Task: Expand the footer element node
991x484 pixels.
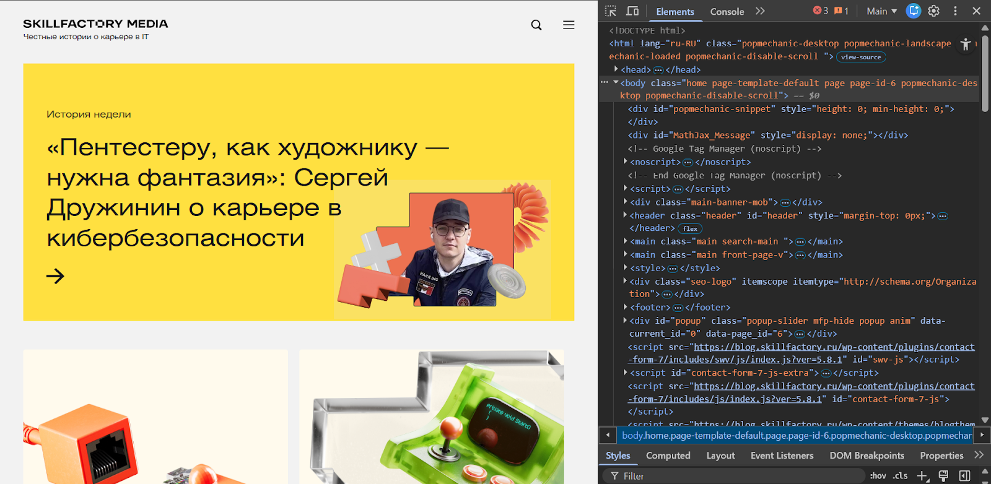Action: click(x=625, y=307)
